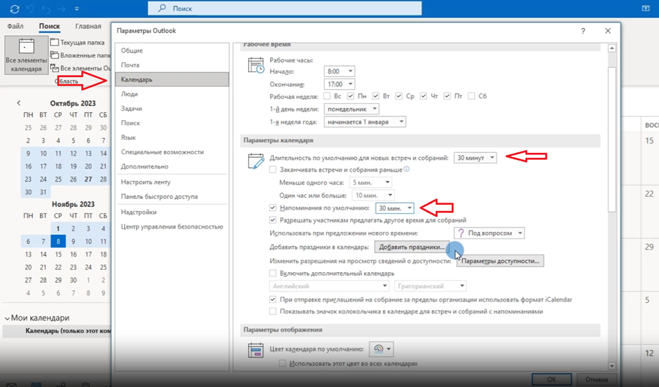Click the magnifier icon in the Поиск box
Image resolution: width=659 pixels, height=387 pixels.
pos(162,8)
